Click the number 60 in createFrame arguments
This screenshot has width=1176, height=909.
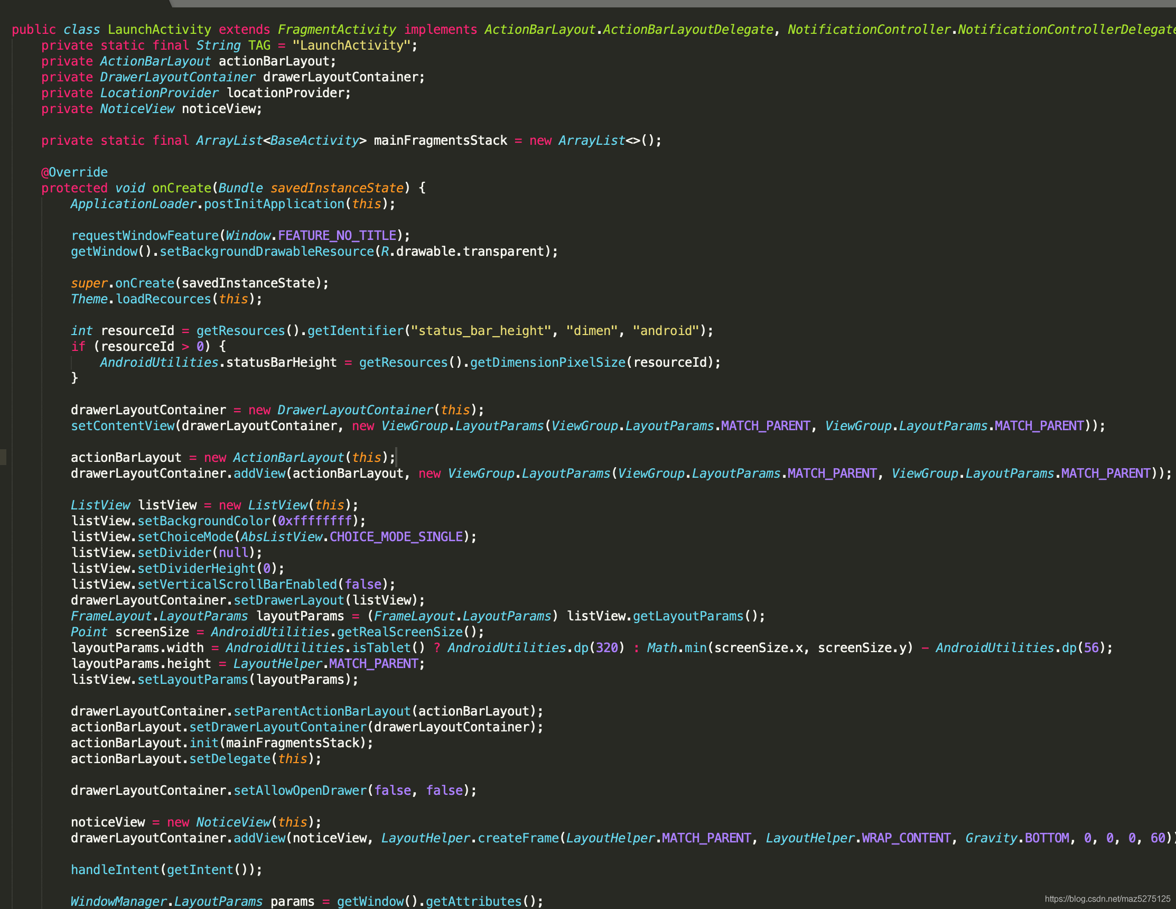click(x=1158, y=838)
